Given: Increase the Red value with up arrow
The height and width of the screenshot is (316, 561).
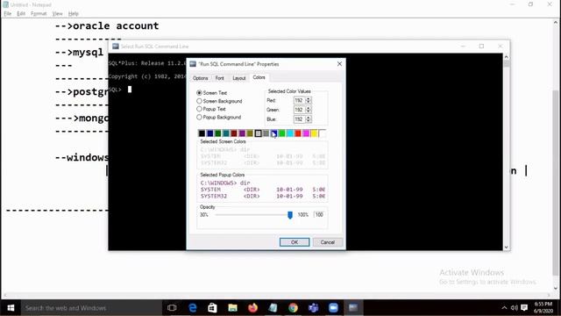Looking at the screenshot, I should [308, 98].
